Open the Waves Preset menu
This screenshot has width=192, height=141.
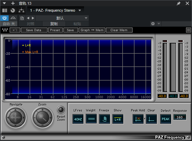point(55,30)
